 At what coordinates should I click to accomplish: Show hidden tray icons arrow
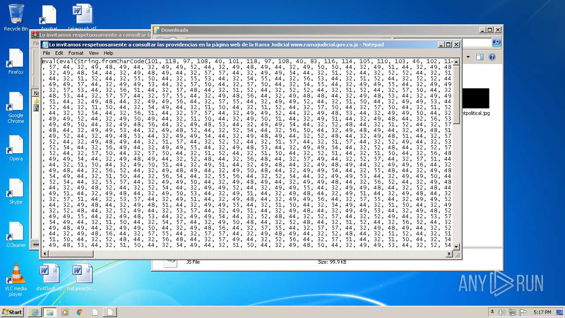click(x=492, y=312)
